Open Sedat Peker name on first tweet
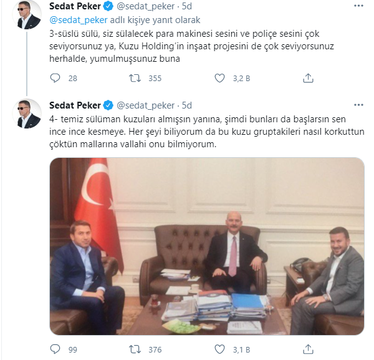This screenshot has height=360, width=374. [75, 6]
